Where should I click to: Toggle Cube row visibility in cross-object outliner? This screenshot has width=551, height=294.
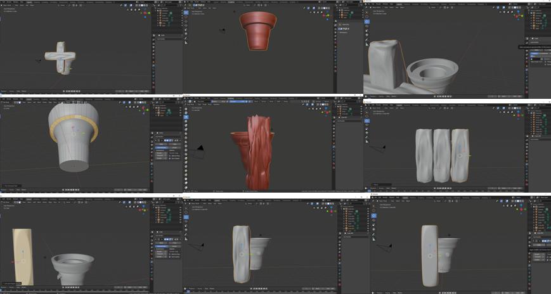(181, 23)
